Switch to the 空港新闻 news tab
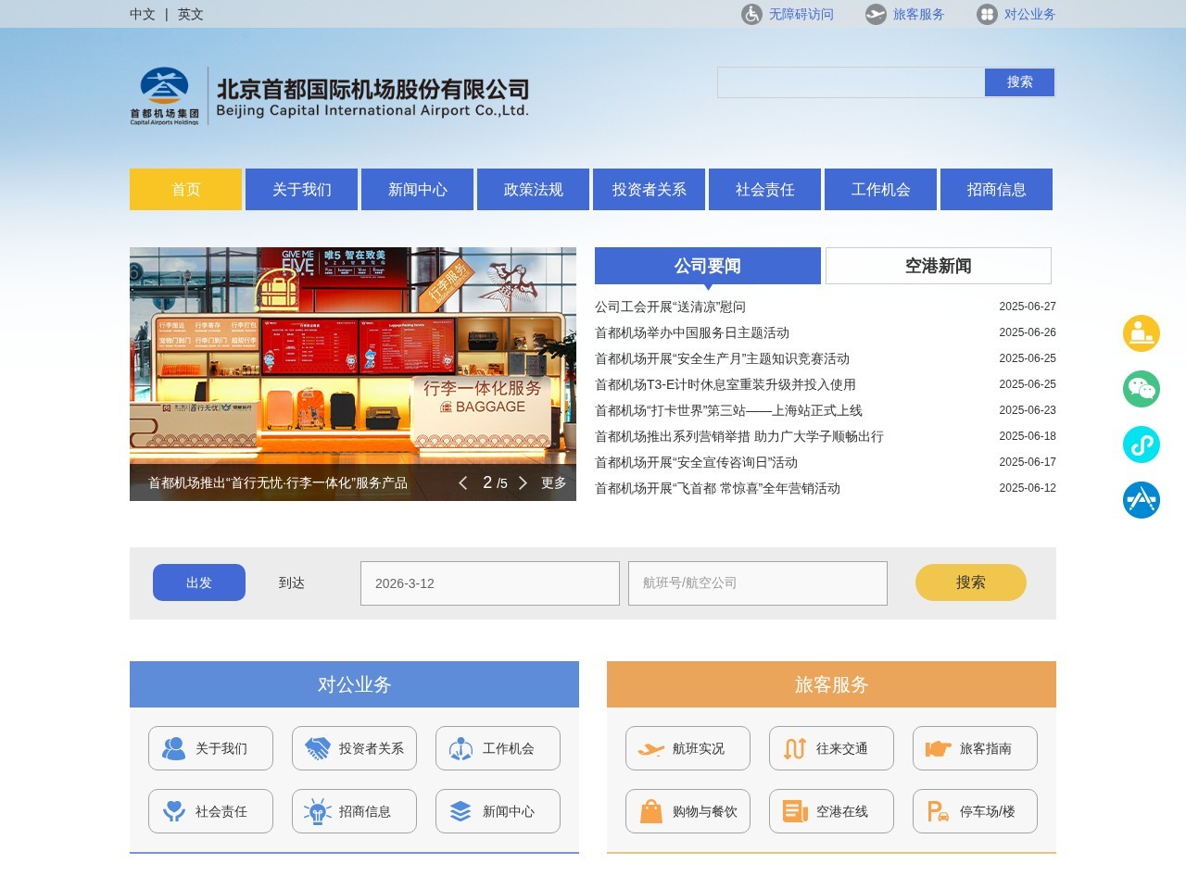Screen dimensions: 1186x889 point(937,266)
